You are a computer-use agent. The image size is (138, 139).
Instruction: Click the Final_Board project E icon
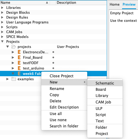(19, 57)
